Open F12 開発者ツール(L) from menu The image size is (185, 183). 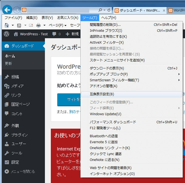[105, 128]
